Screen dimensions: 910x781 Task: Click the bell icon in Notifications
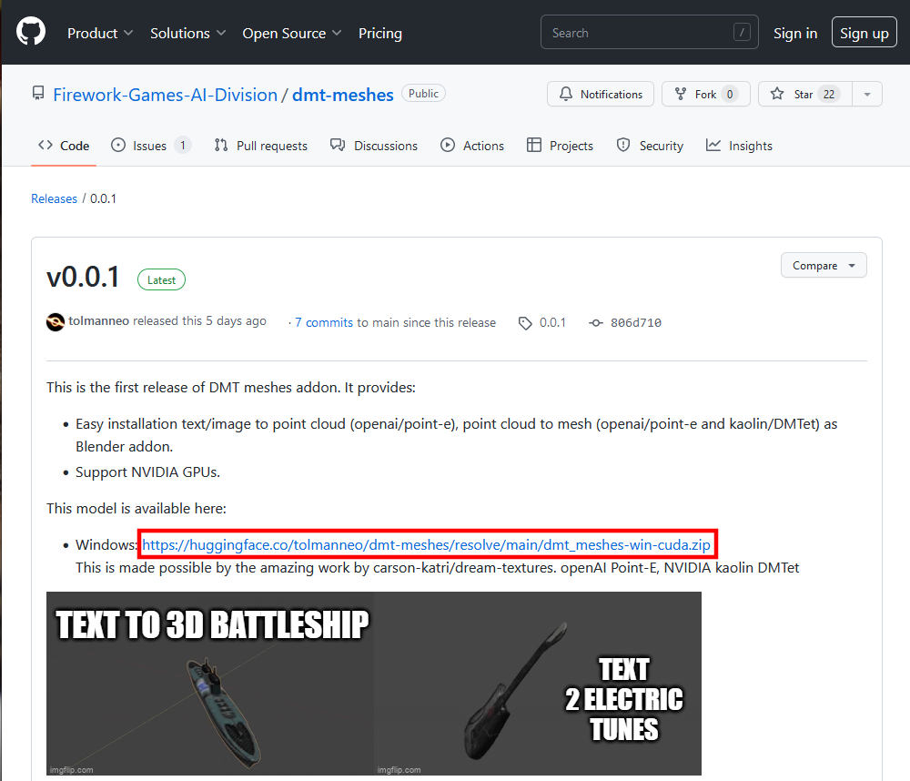click(566, 94)
